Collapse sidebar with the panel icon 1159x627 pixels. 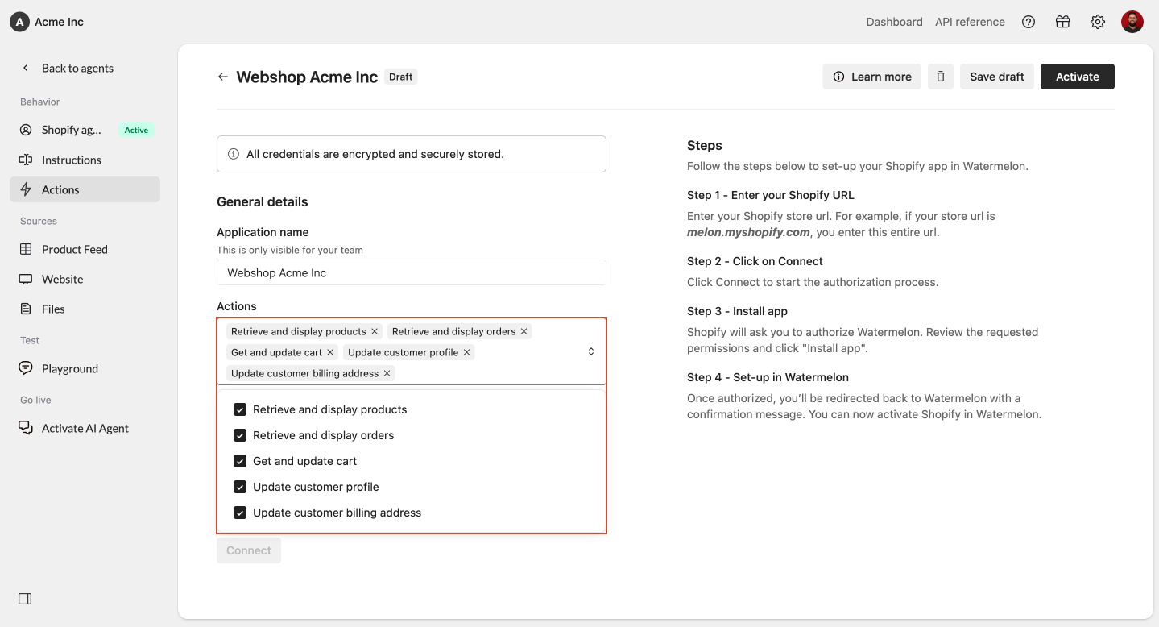[25, 599]
